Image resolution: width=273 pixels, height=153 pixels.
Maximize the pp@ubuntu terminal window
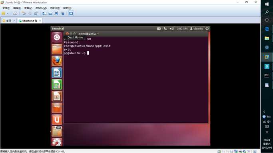click(74, 33)
